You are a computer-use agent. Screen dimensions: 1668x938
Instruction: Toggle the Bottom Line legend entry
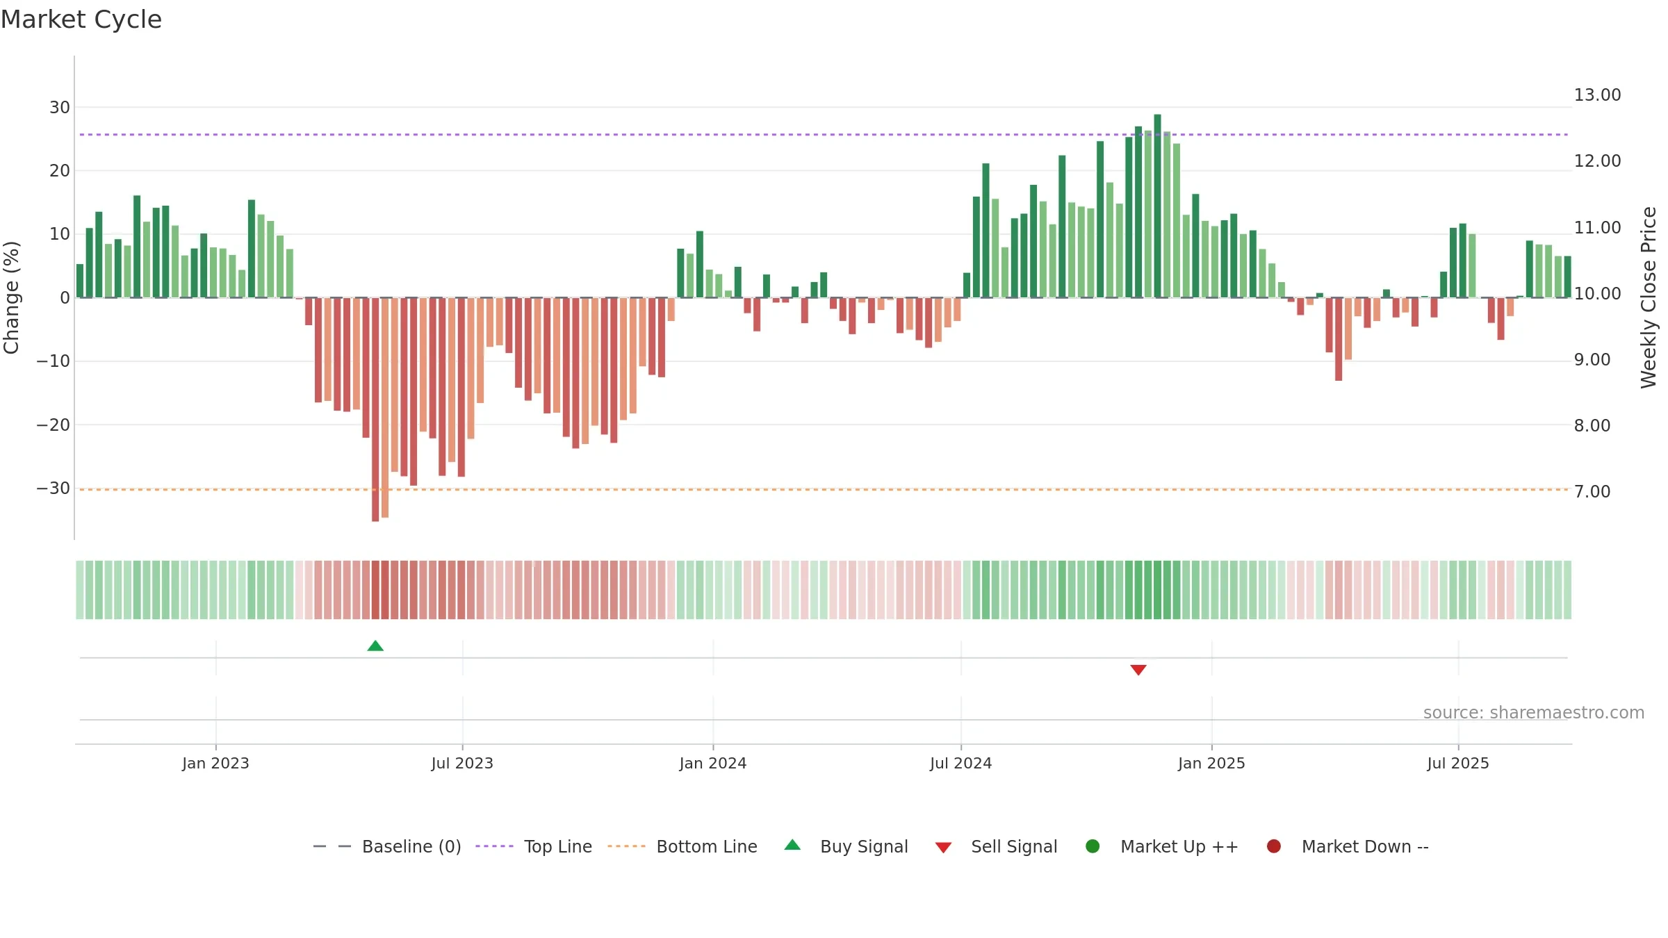click(x=682, y=847)
